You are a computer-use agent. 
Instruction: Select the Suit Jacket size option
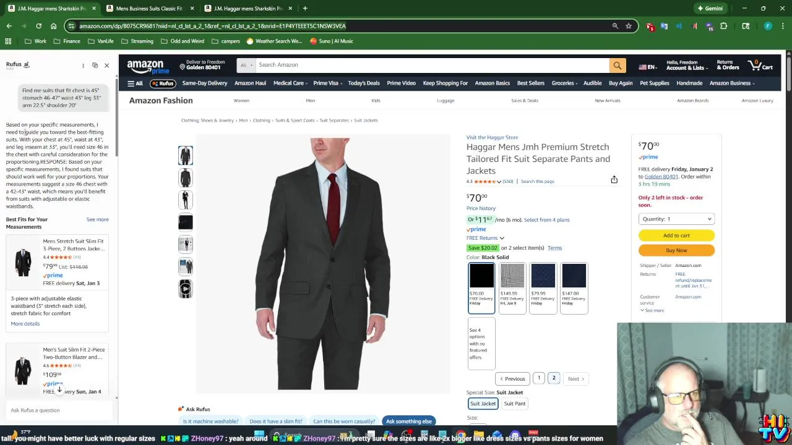483,404
